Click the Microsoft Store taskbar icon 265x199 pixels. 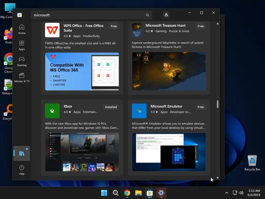[x=150, y=193]
